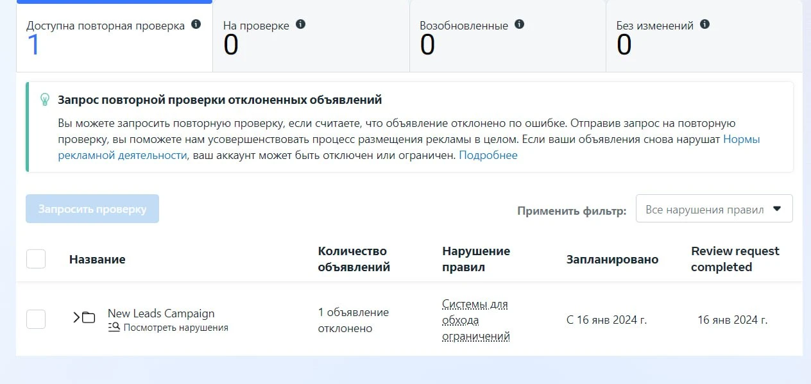Click dropdown arrow in violations filter
Screen dimensions: 811x384
click(777, 209)
